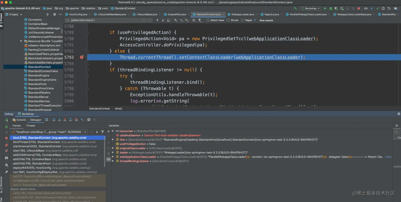401x202 pixels.
Task: Go to previous search occurrence arrow
Action: coord(157,20)
